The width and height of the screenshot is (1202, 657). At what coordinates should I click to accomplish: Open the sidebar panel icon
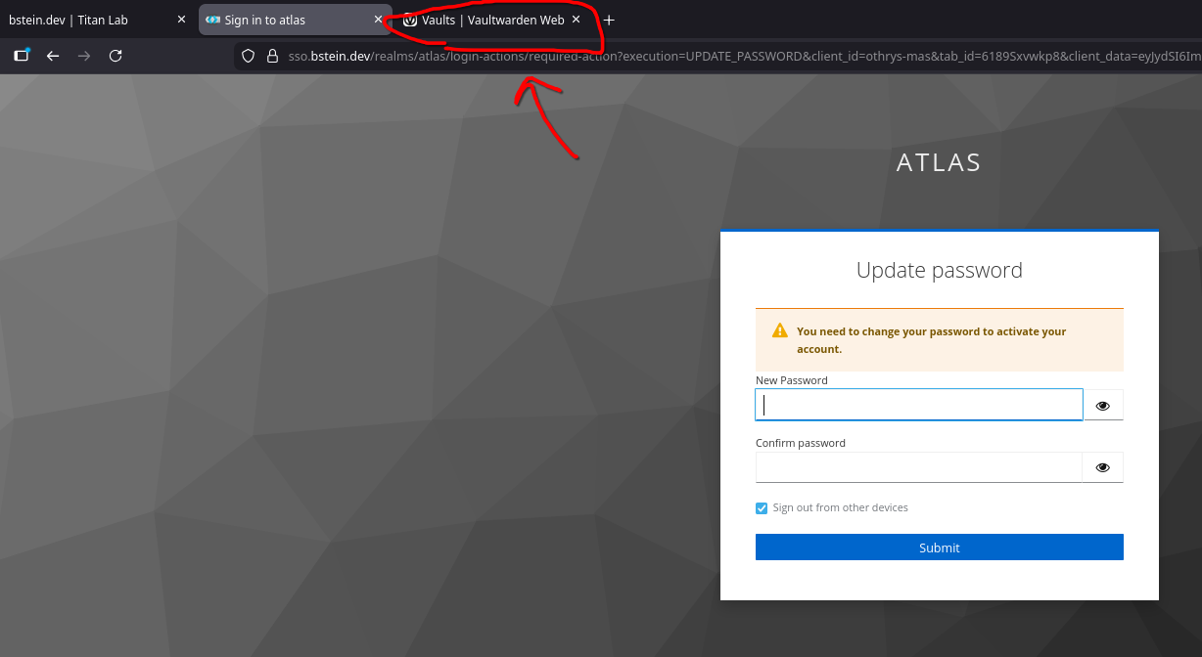21,56
